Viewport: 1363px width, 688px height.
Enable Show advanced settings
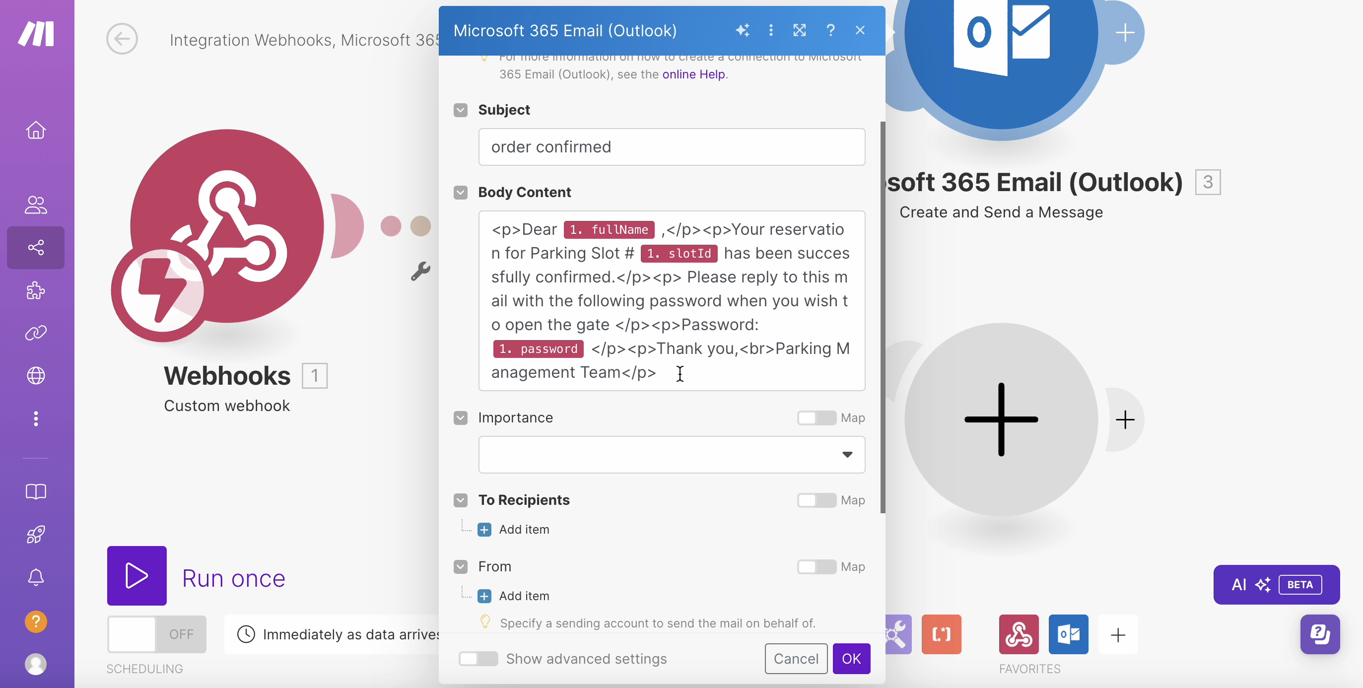pos(478,658)
